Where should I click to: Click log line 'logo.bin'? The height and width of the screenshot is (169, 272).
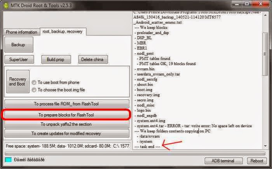tap(143, 110)
